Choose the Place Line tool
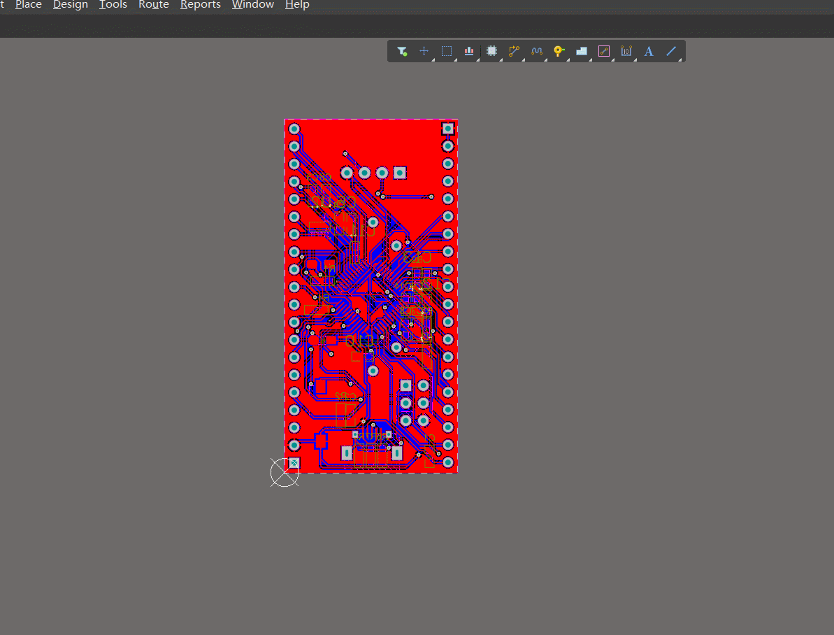Viewport: 834px width, 635px height. [671, 51]
